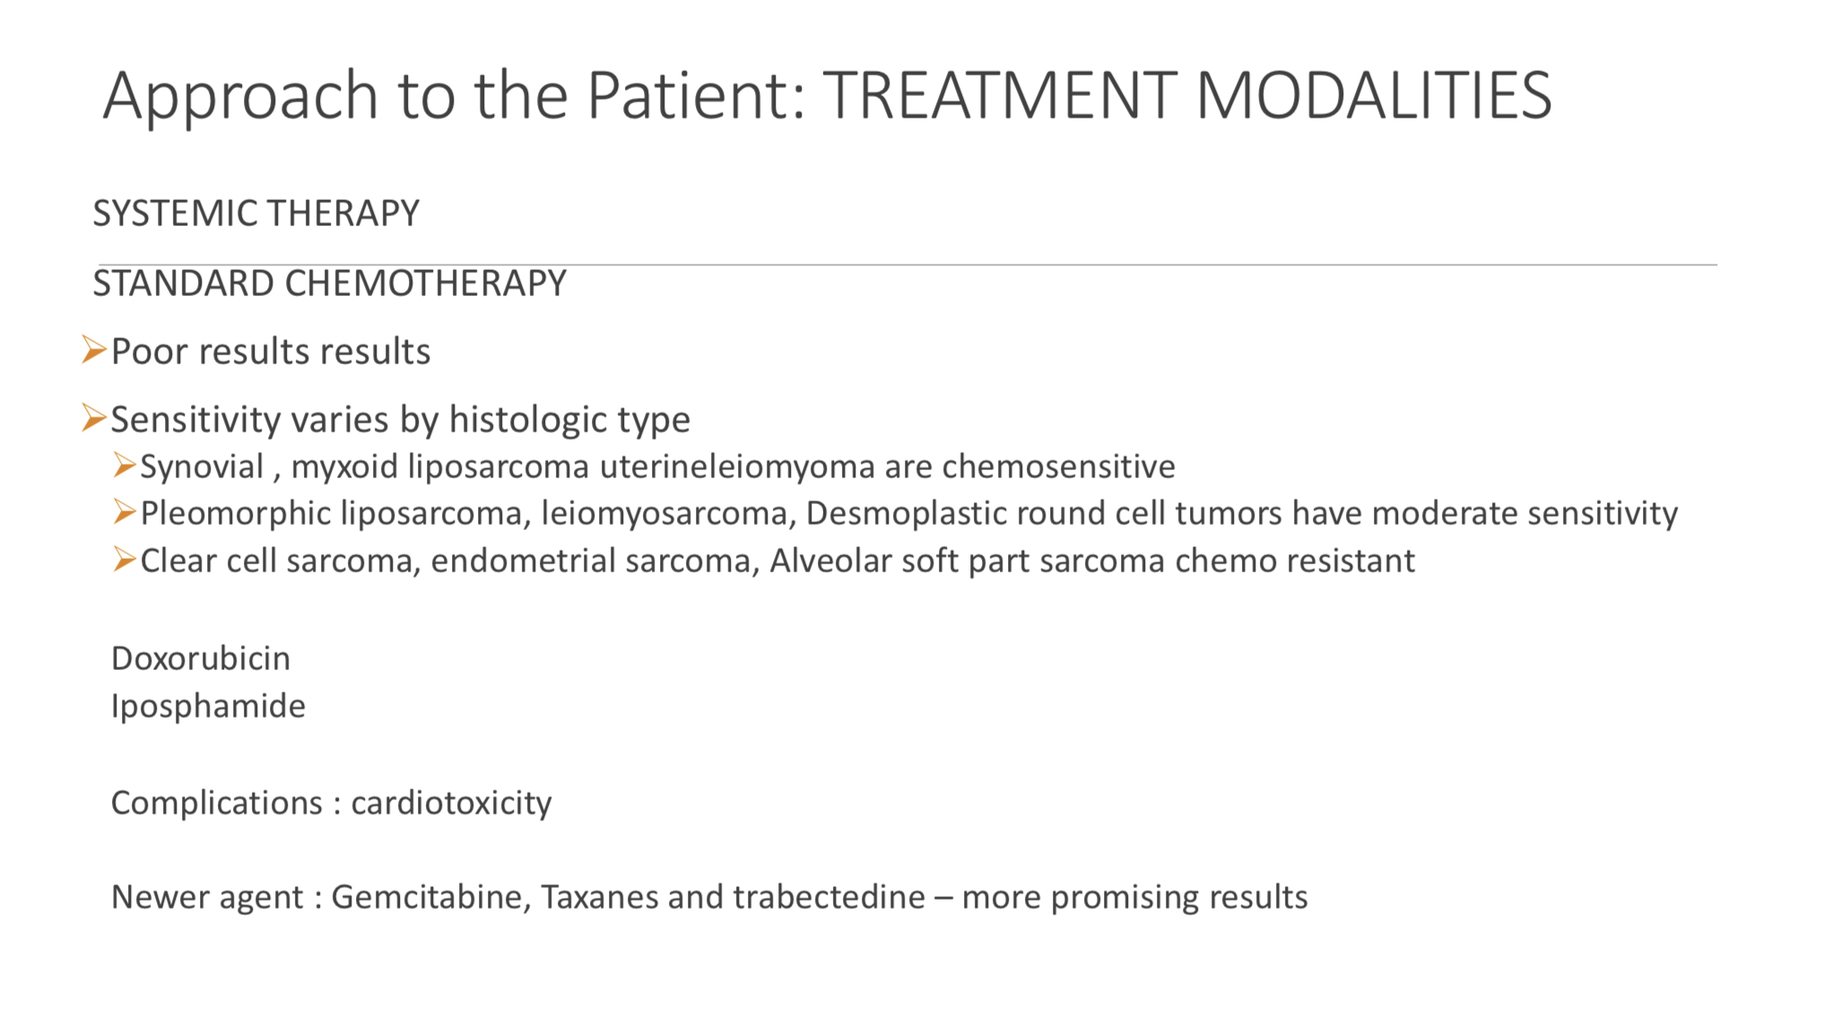Click the STANDARD CHEMOTHERAPY subheading
Viewport: 1842px width, 1009px height.
click(x=329, y=283)
